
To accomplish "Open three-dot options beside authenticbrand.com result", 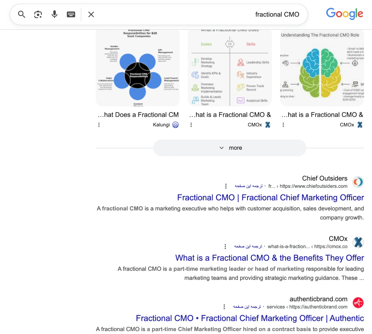I will pos(224,307).
